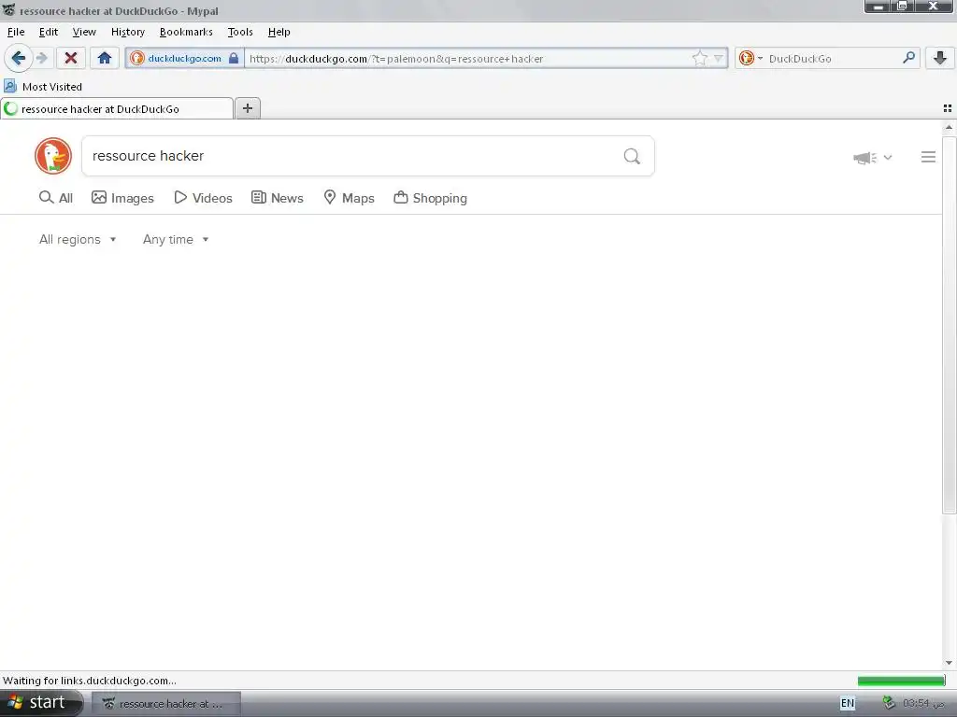Go back with the Back arrow button
Image resolution: width=957 pixels, height=717 pixels.
(x=19, y=59)
